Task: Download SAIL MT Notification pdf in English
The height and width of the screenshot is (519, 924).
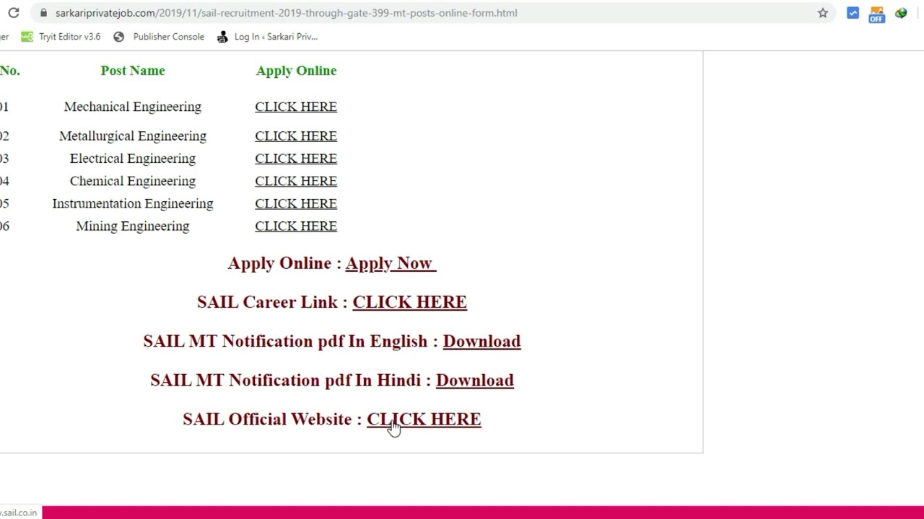Action: [481, 341]
